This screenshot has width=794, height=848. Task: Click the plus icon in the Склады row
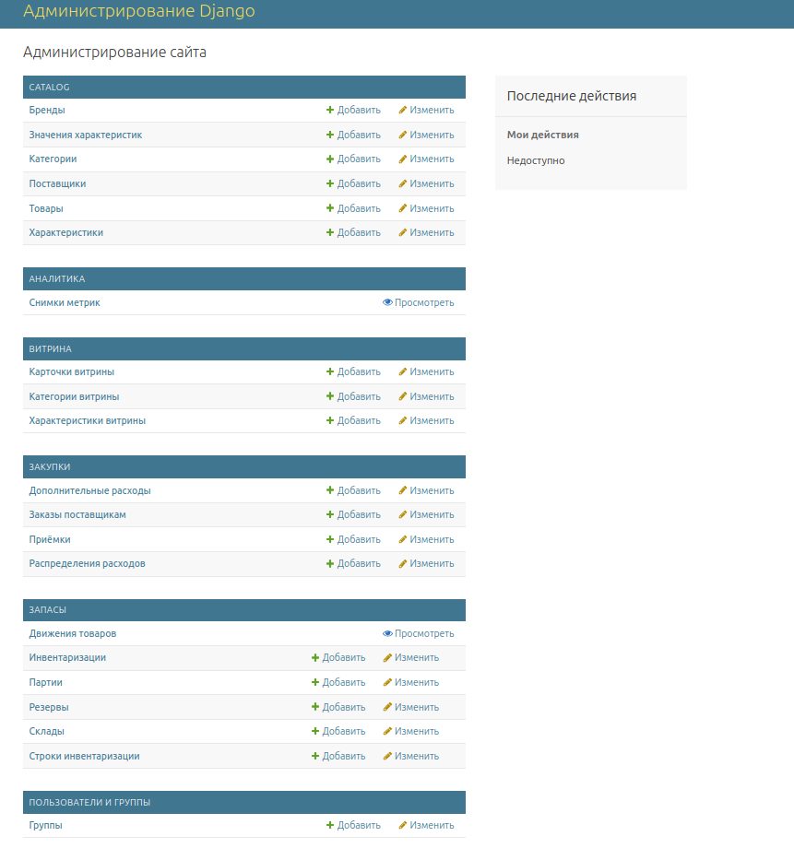point(314,731)
